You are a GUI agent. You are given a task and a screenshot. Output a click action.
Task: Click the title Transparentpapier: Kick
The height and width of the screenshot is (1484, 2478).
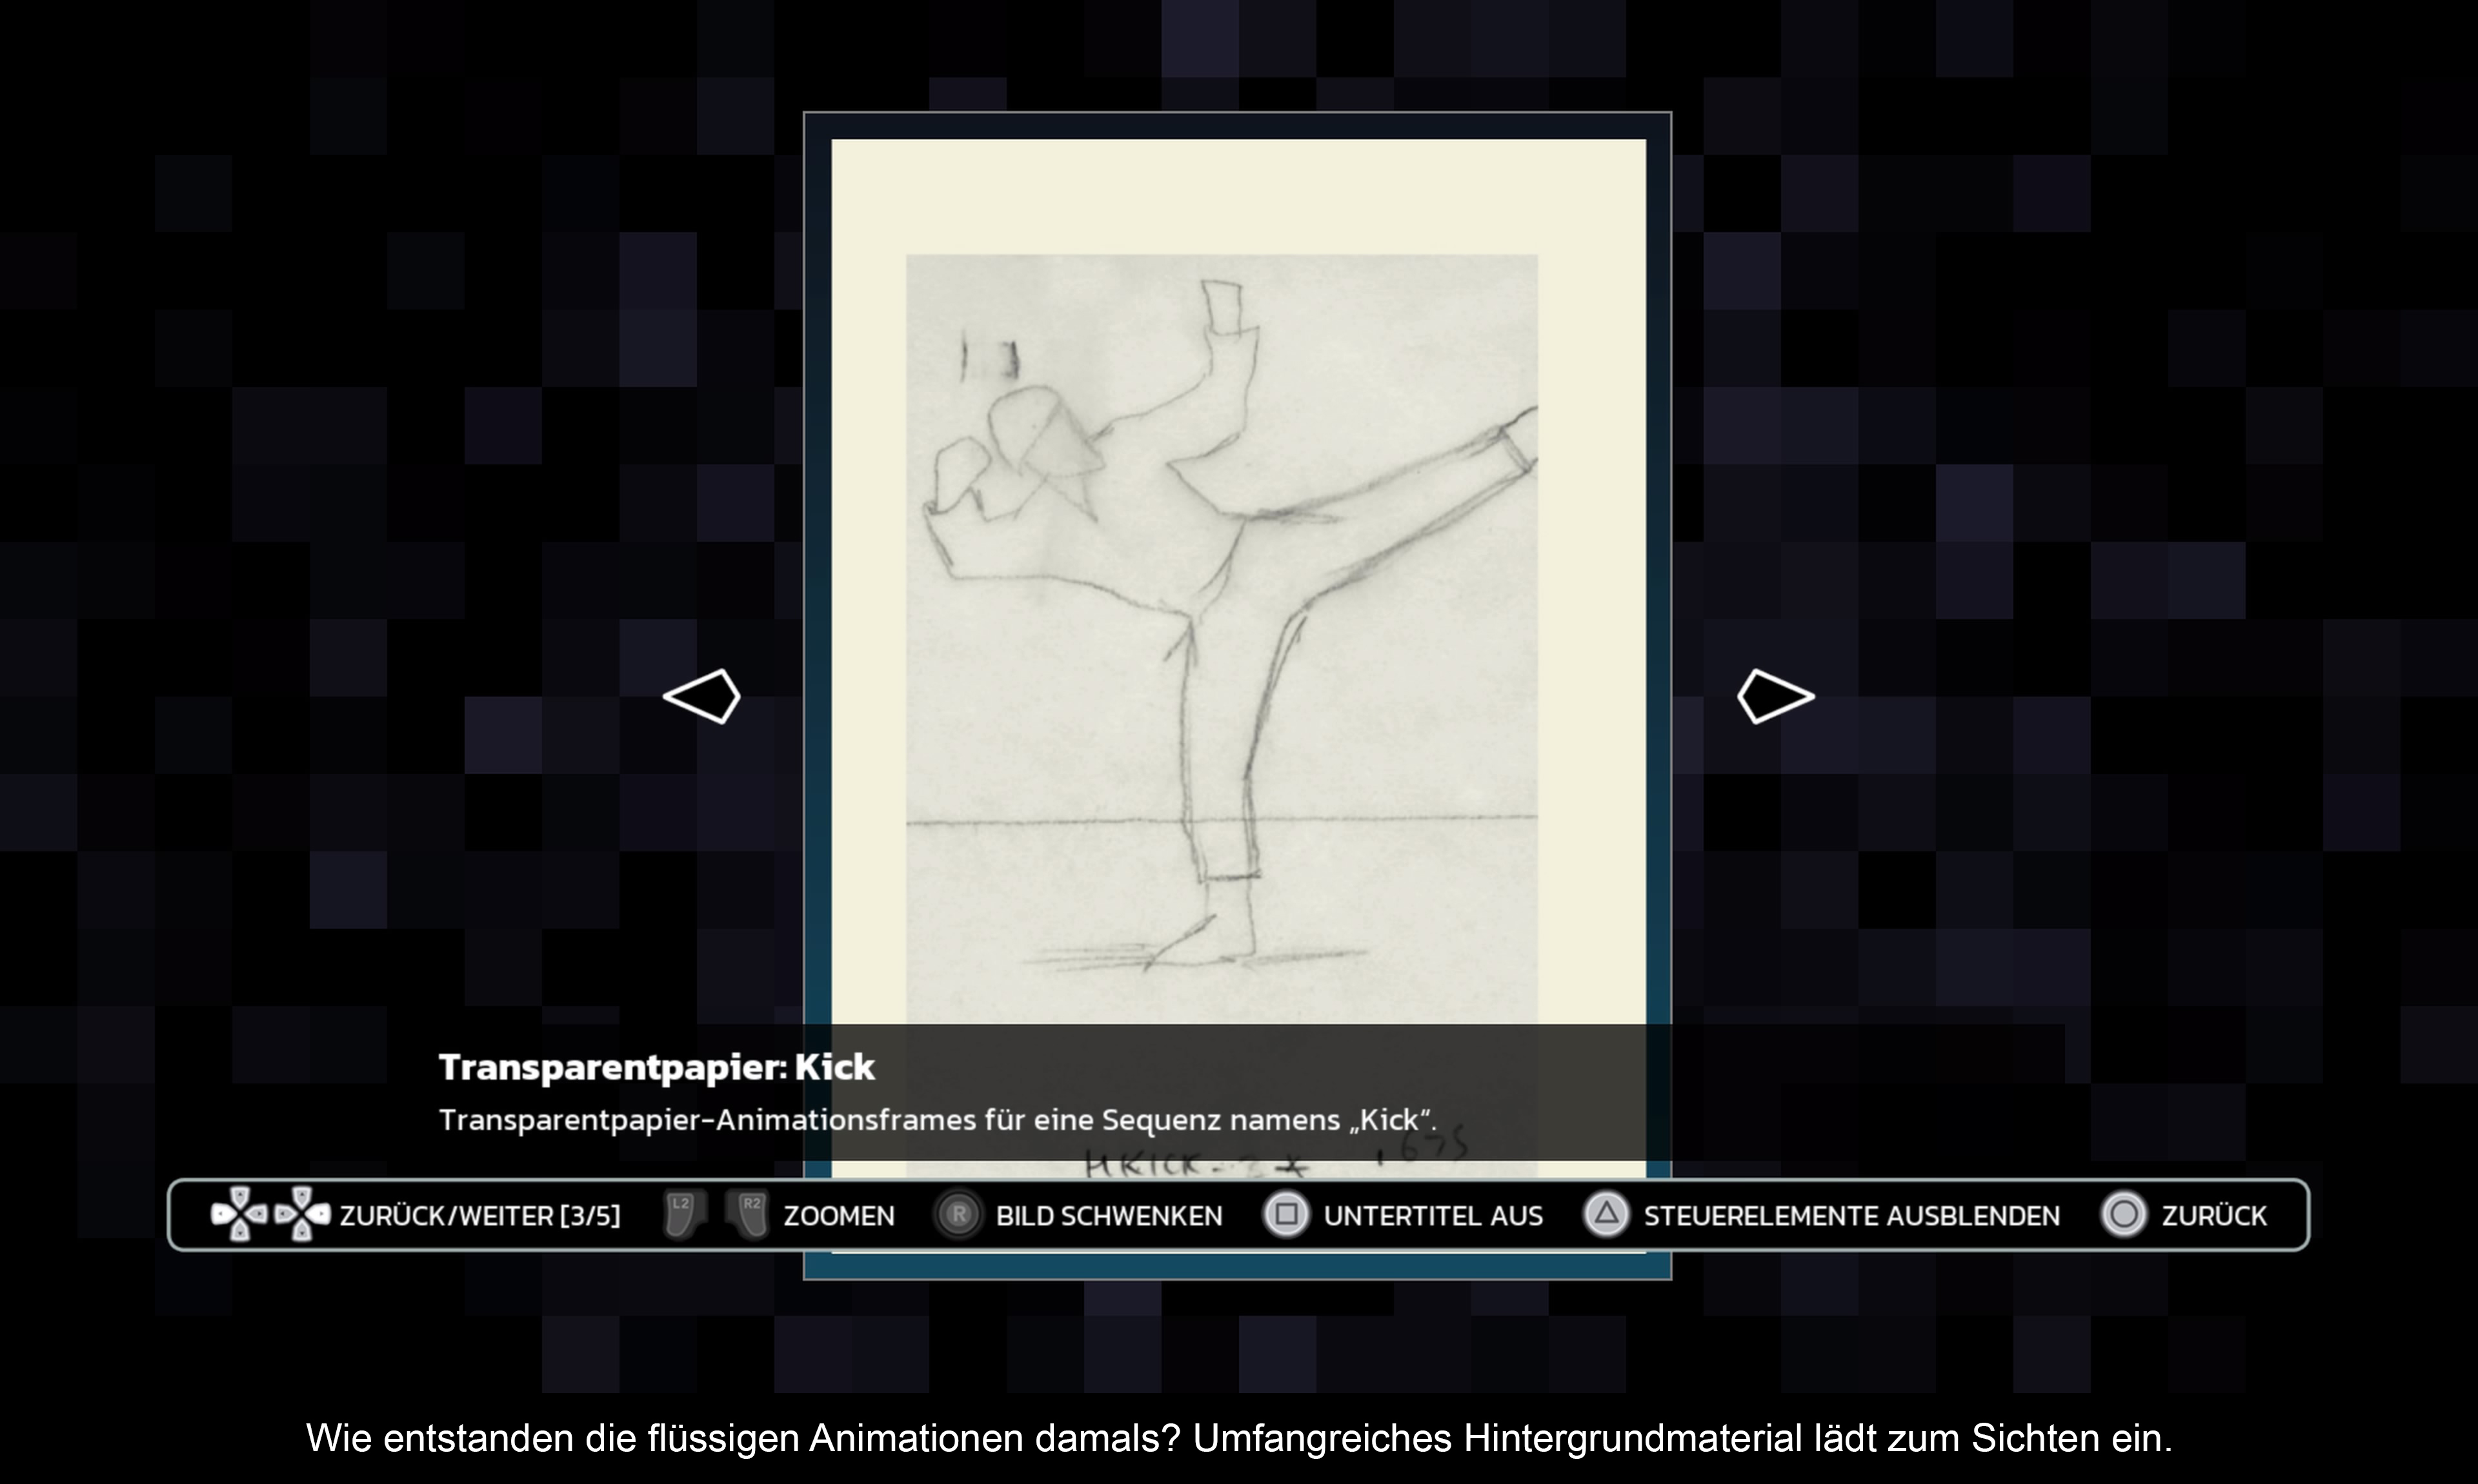(x=656, y=1067)
